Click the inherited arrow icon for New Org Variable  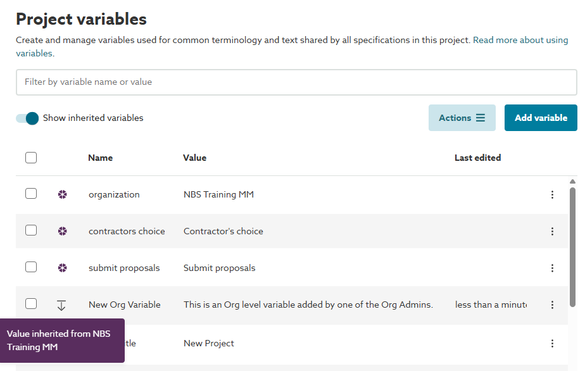pos(61,305)
